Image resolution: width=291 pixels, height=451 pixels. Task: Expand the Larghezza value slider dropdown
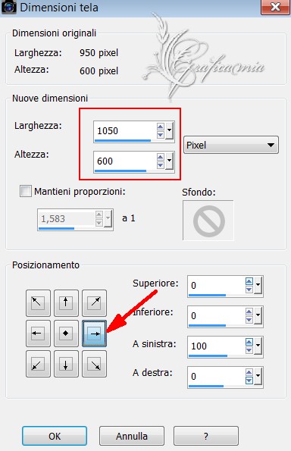click(x=169, y=130)
